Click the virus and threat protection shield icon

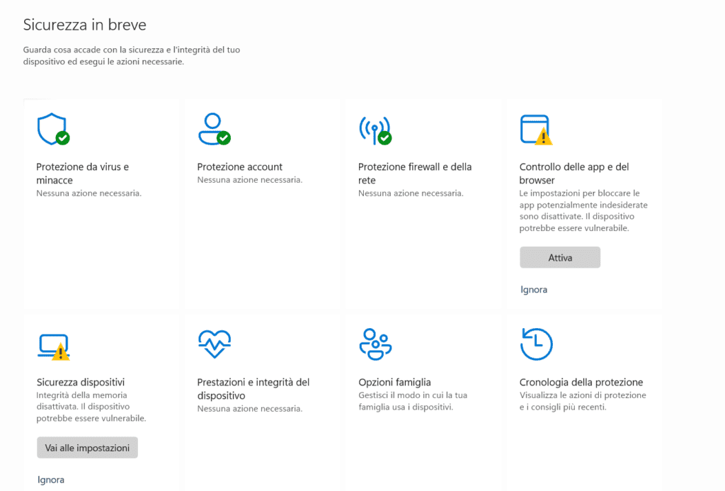[52, 129]
